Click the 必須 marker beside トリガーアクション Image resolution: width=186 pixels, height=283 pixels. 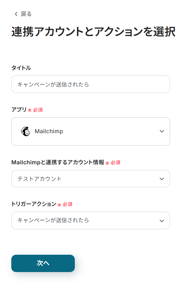tap(67, 204)
